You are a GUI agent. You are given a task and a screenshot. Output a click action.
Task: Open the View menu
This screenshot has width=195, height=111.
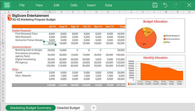point(39,5)
